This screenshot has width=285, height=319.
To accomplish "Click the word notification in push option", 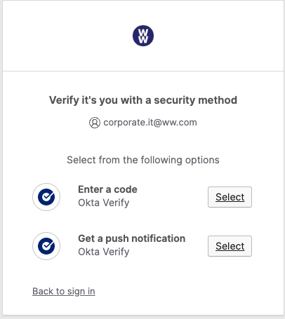I will coord(159,238).
